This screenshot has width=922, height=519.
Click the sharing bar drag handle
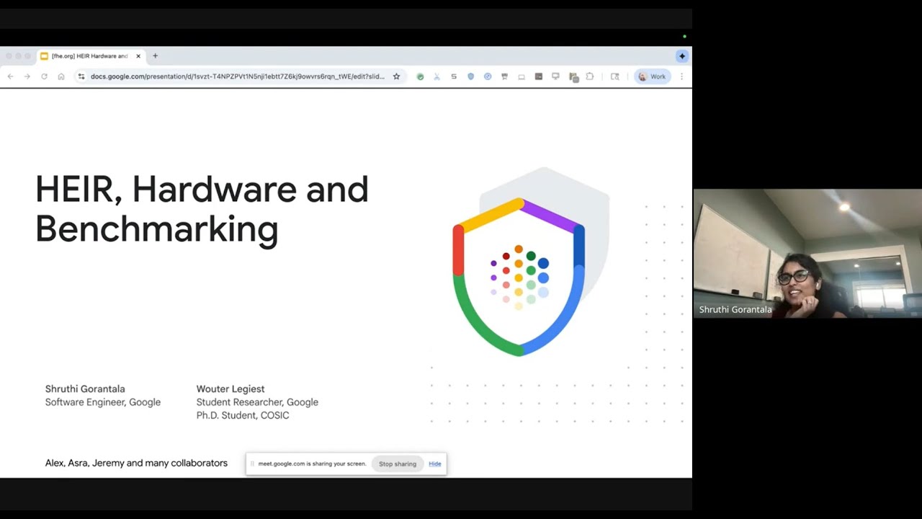252,463
